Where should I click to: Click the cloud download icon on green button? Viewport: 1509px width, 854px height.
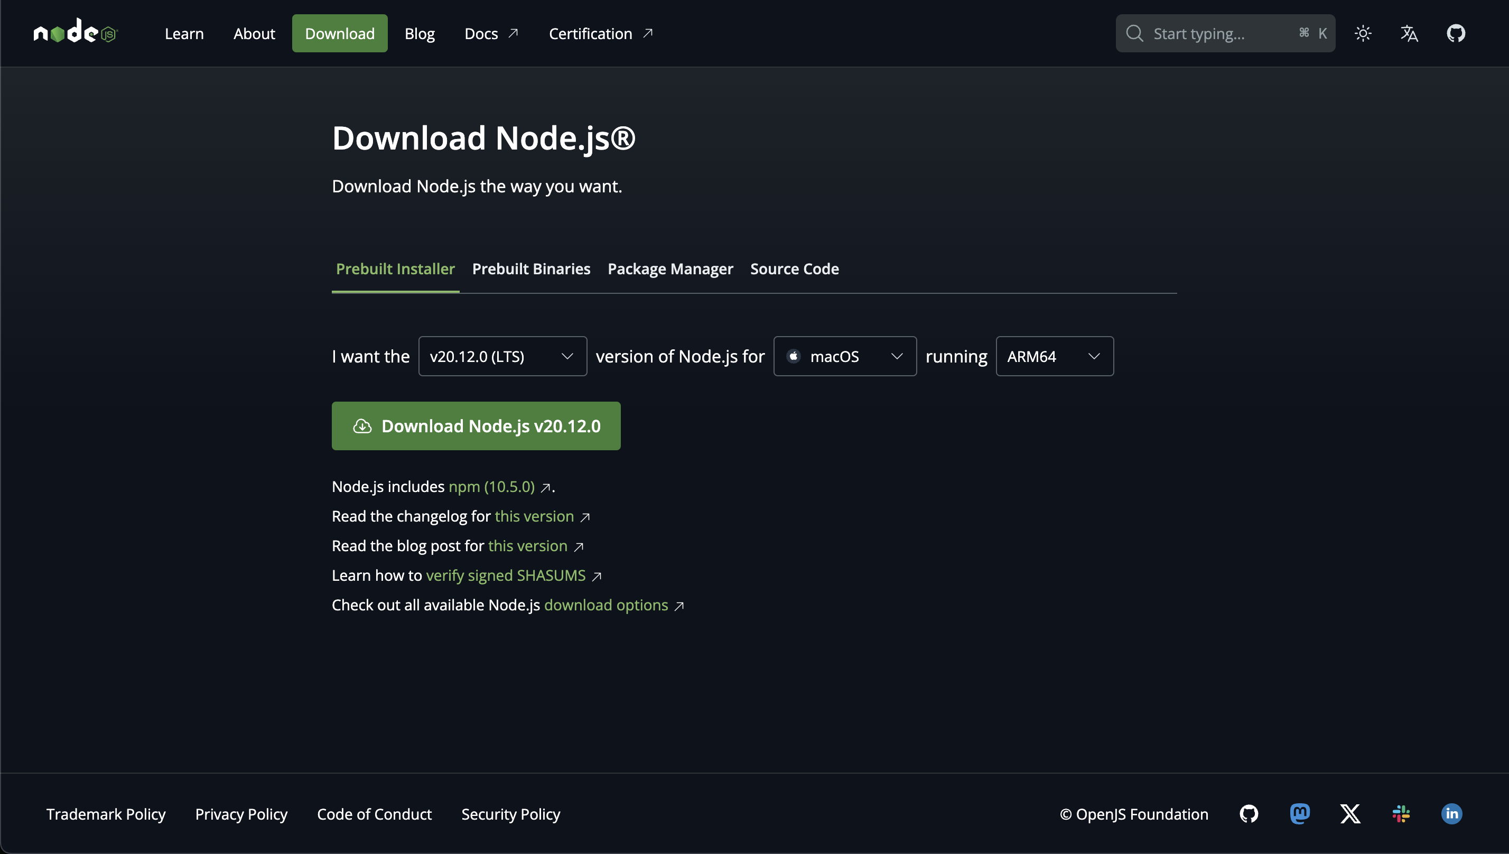coord(362,426)
